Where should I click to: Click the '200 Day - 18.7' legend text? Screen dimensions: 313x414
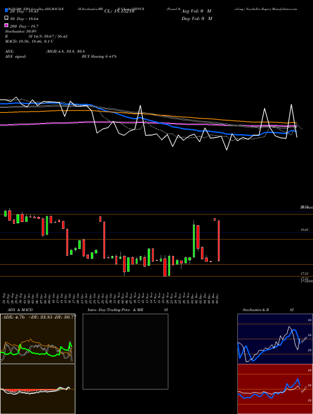coord(24,26)
